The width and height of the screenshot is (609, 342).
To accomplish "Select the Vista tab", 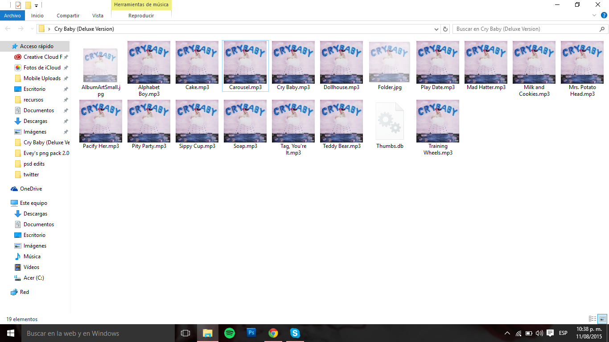I will click(x=98, y=16).
